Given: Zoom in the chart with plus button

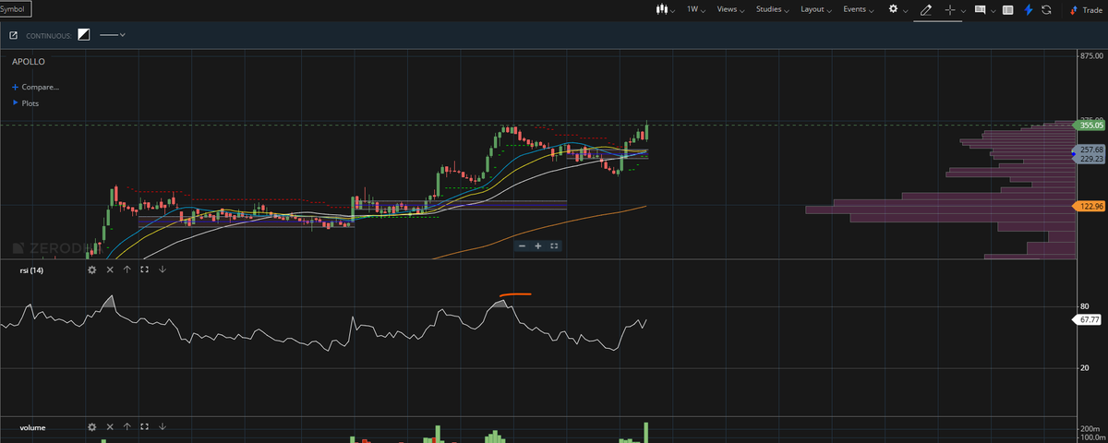Looking at the screenshot, I should click(x=537, y=245).
